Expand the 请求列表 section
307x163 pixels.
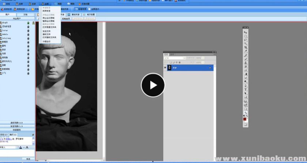[17, 123]
